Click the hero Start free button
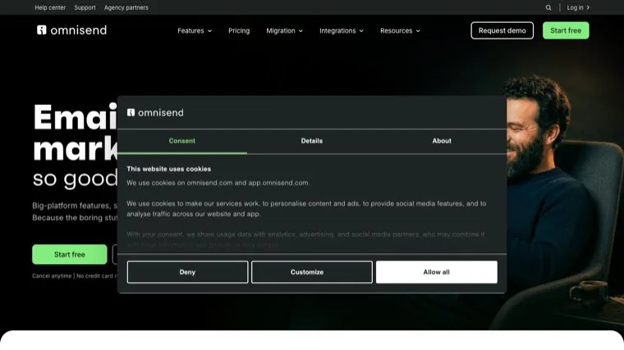The height and width of the screenshot is (350, 624). (70, 254)
